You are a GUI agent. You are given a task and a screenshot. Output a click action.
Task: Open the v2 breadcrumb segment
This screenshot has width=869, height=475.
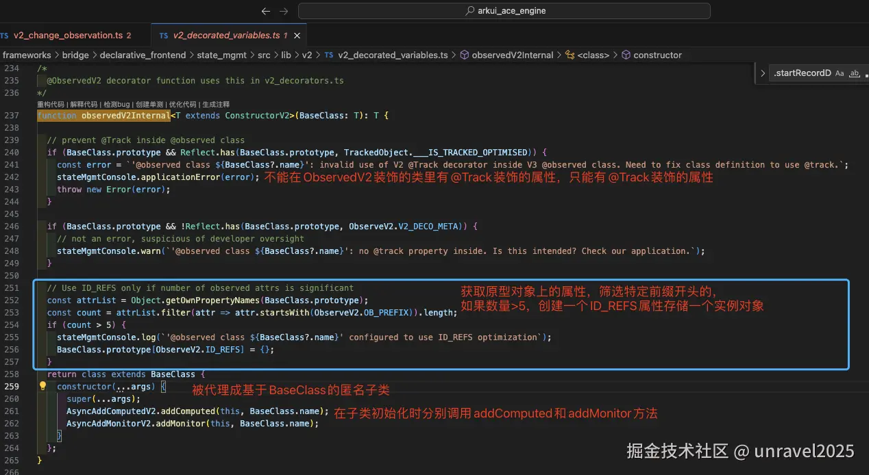click(307, 55)
